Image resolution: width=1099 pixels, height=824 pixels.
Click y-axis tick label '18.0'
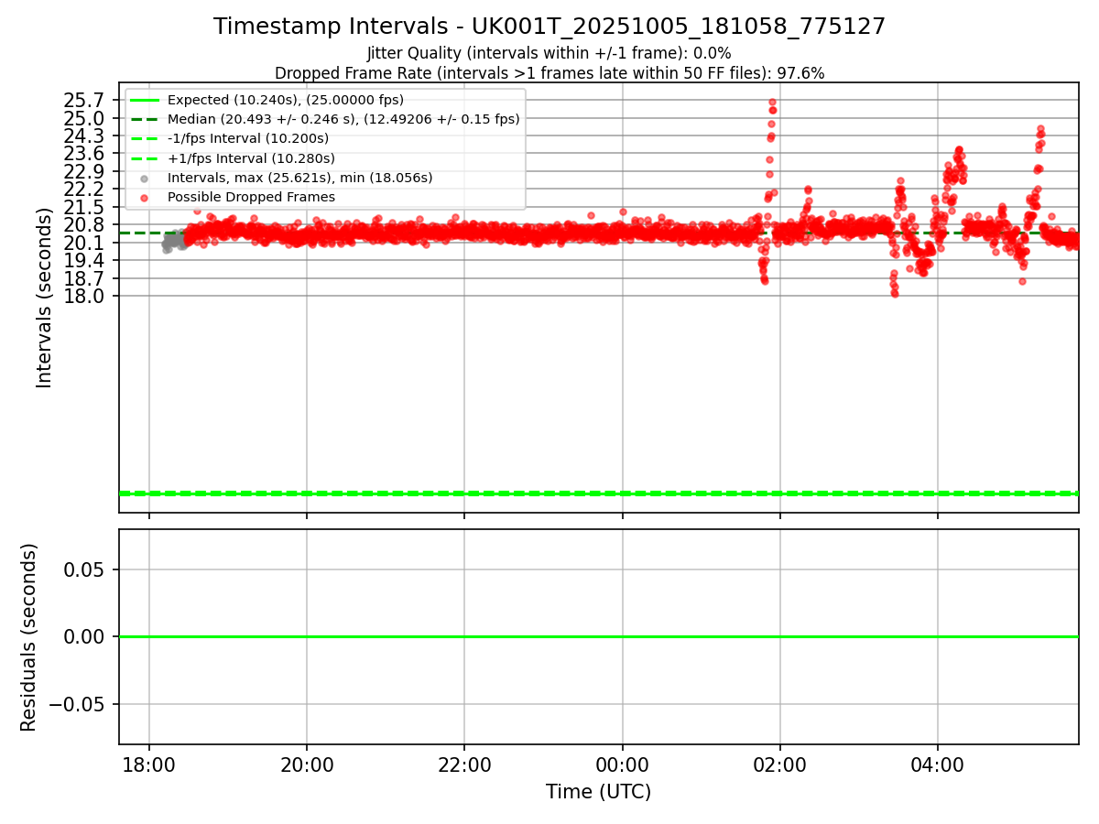[x=84, y=296]
